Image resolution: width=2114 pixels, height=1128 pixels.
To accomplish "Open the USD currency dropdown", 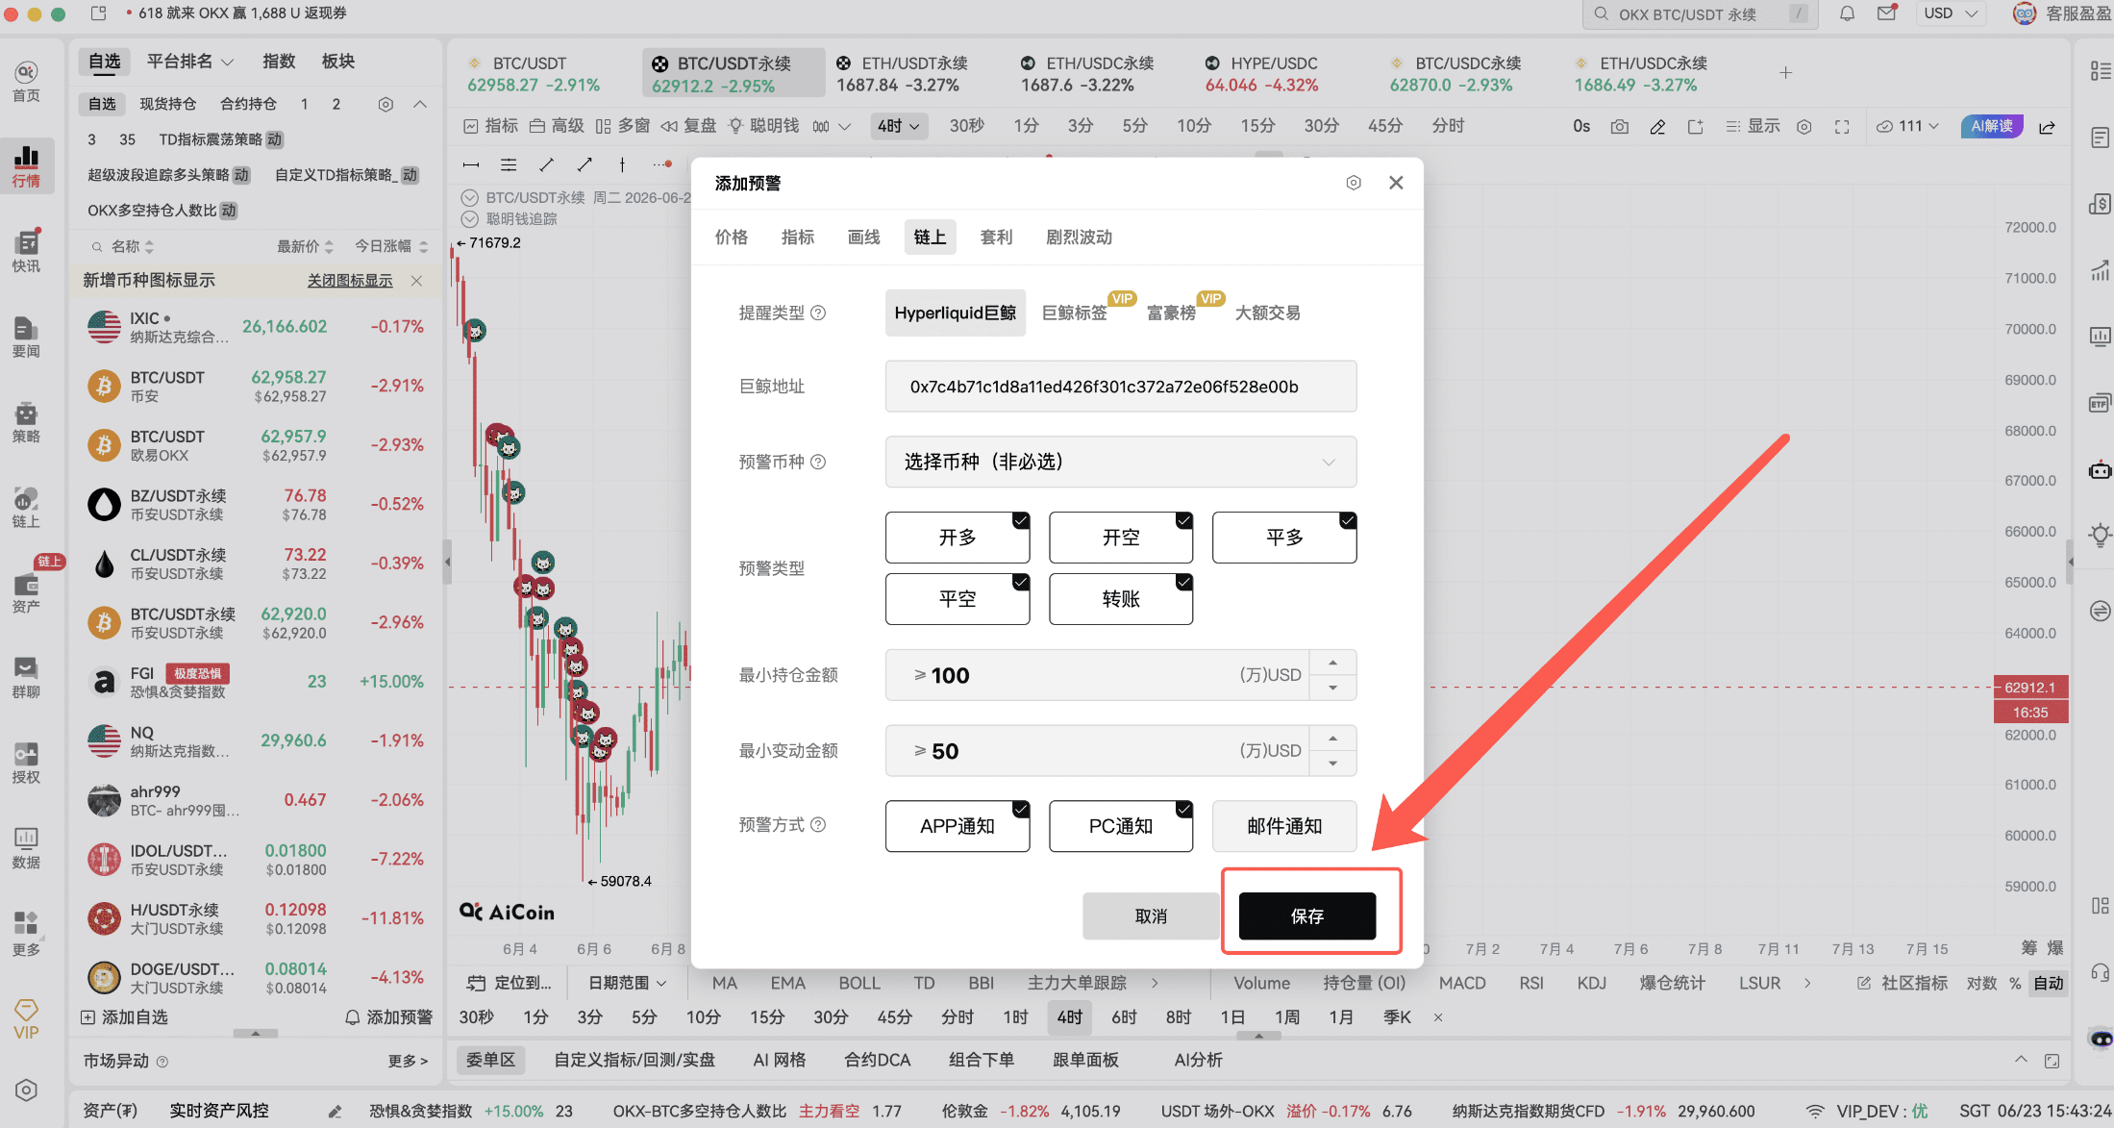I will (x=1951, y=13).
